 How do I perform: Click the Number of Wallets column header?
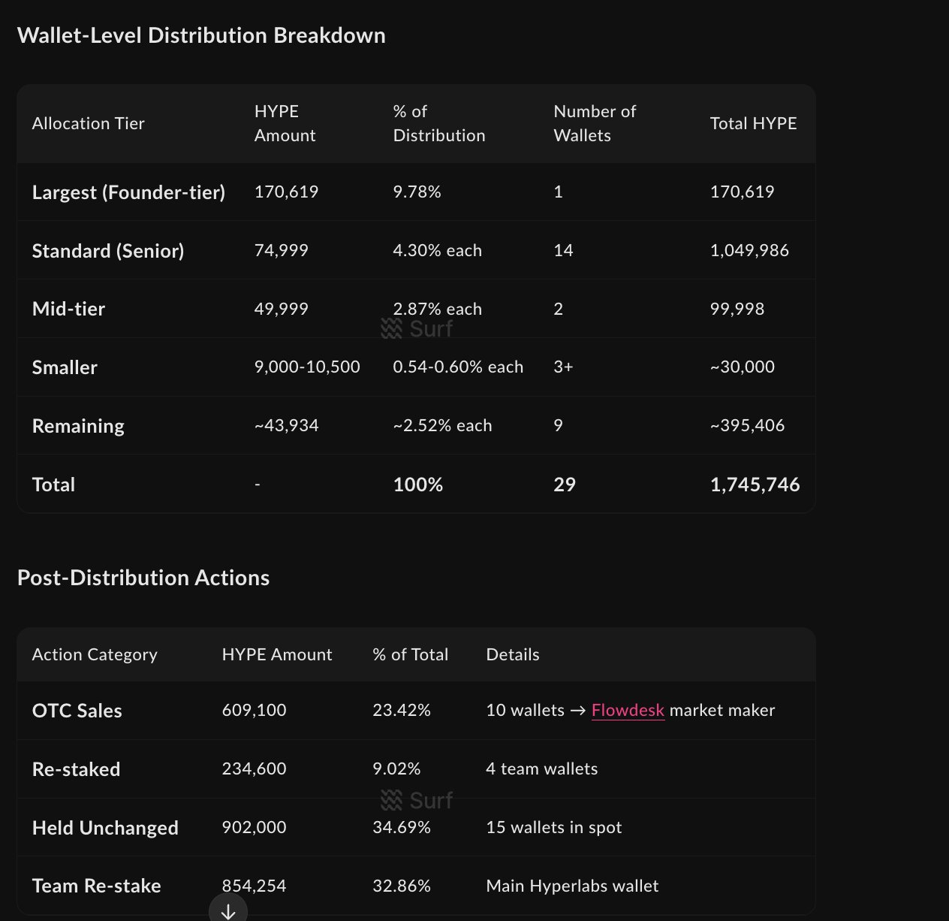594,123
